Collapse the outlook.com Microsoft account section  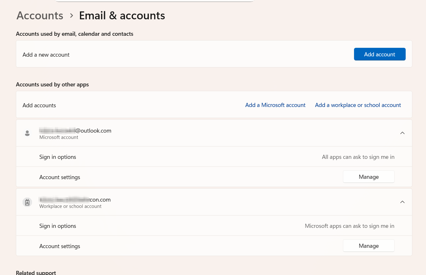click(x=403, y=133)
